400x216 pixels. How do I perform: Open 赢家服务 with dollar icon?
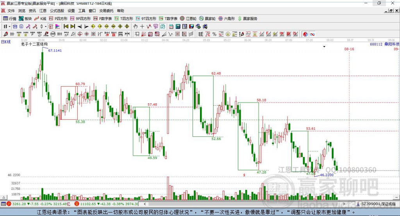click(x=247, y=19)
